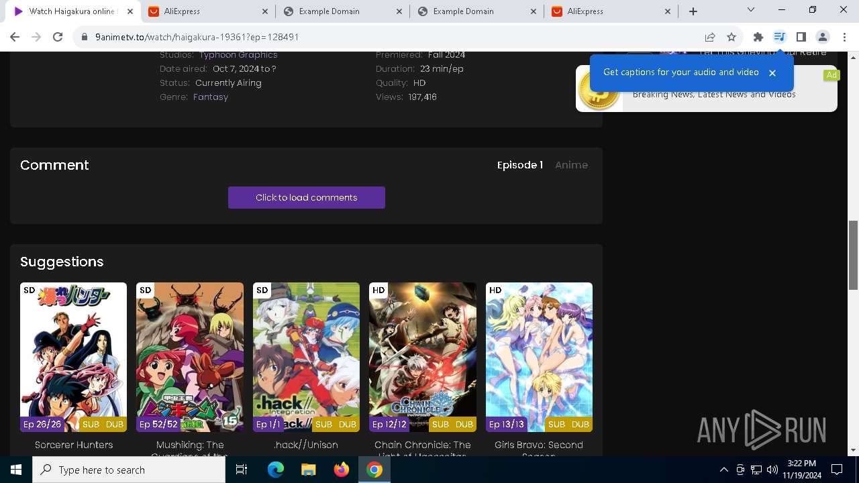This screenshot has height=483, width=859.
Task: Click to load comments button
Action: tap(307, 197)
